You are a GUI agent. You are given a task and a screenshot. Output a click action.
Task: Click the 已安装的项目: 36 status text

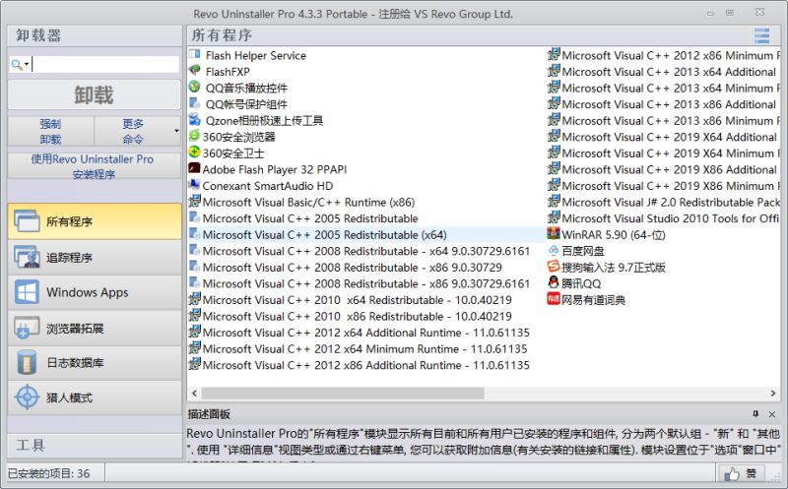(x=48, y=473)
